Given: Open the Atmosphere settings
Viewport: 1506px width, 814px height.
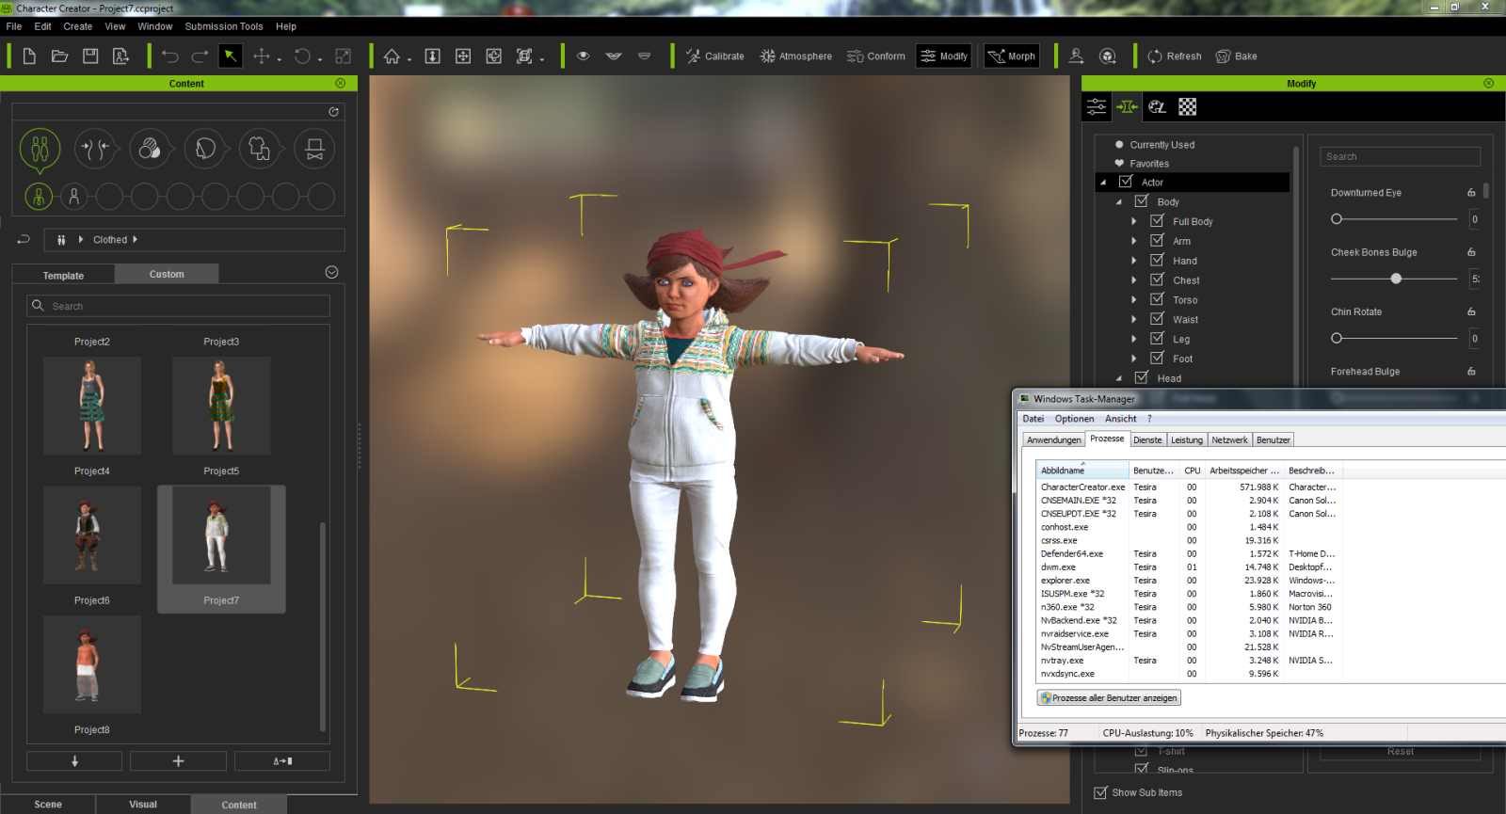Looking at the screenshot, I should pyautogui.click(x=795, y=56).
